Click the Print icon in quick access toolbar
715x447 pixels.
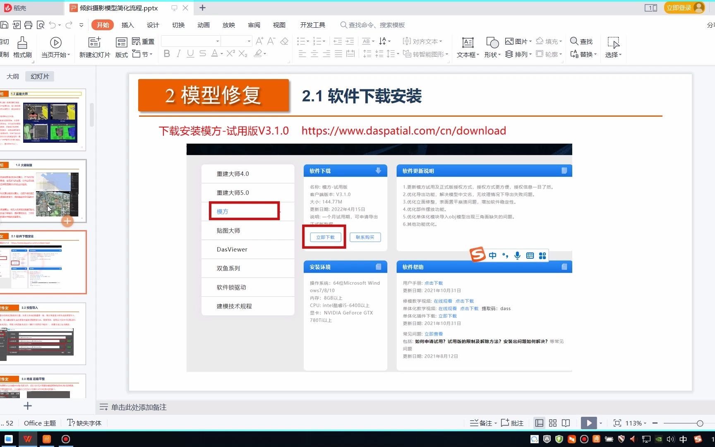(x=28, y=25)
